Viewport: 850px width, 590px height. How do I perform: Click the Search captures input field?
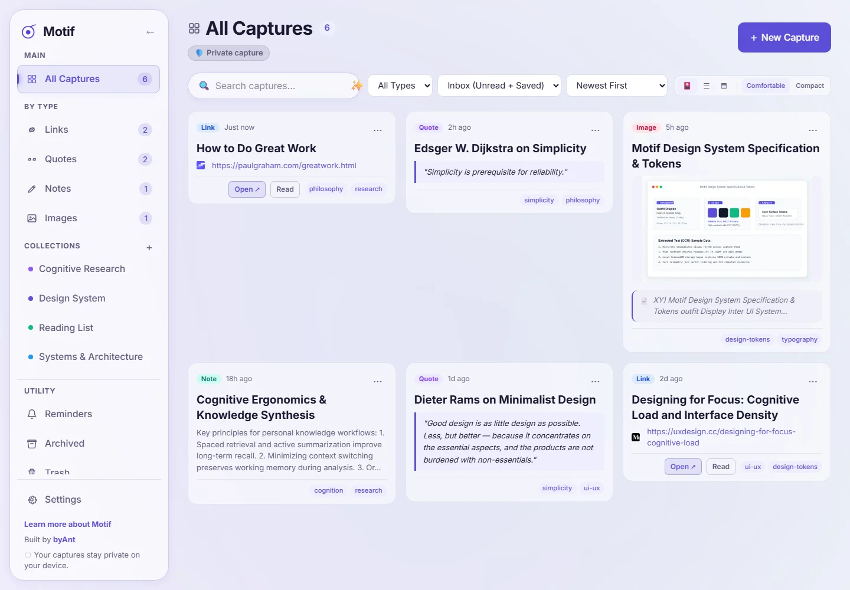click(x=274, y=86)
